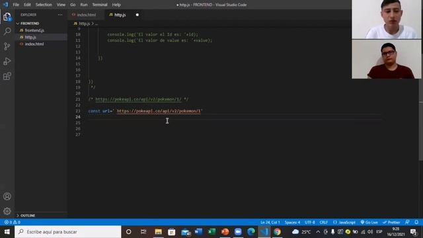Open the Windows Action Center
The width and height of the screenshot is (423, 238).
pos(414,232)
